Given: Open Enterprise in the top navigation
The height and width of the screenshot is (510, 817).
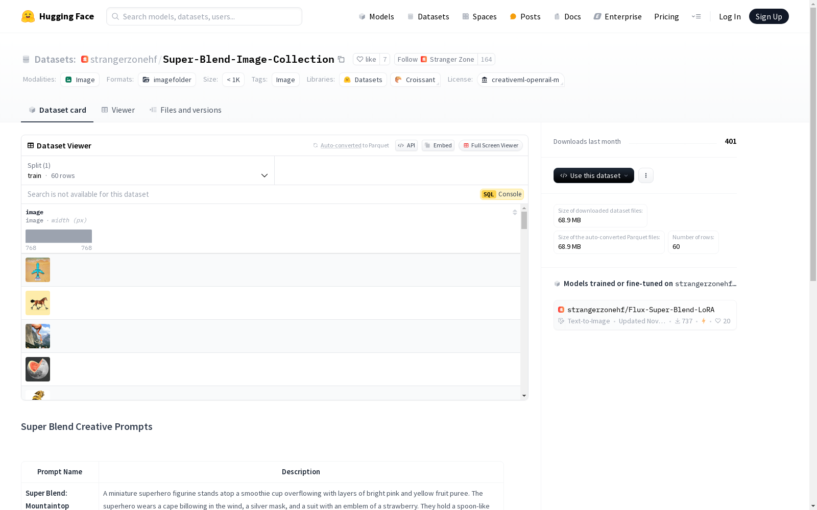Looking at the screenshot, I should (618, 16).
